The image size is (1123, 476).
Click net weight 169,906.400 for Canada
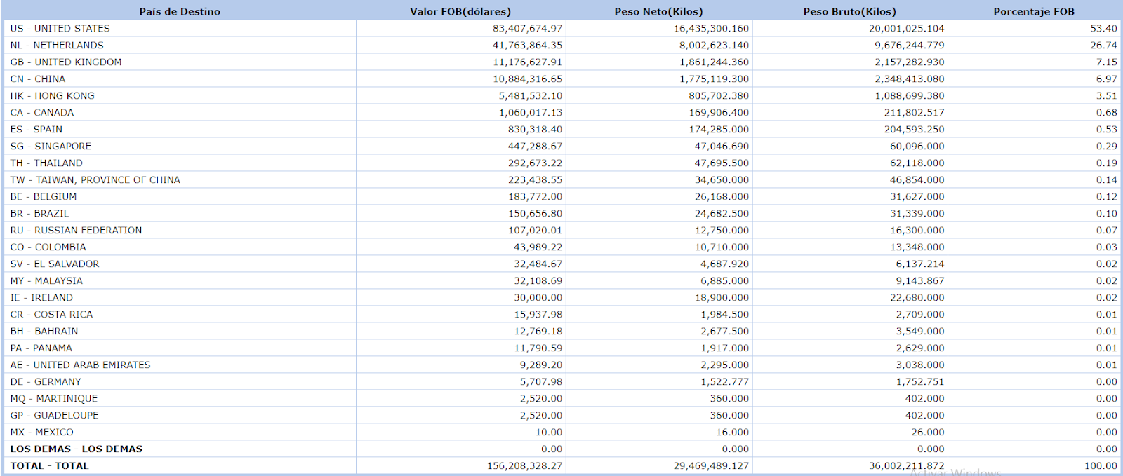click(719, 112)
